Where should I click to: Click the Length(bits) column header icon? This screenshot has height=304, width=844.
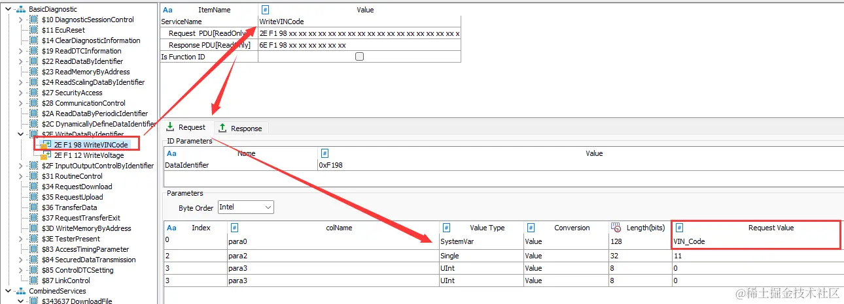tap(616, 228)
